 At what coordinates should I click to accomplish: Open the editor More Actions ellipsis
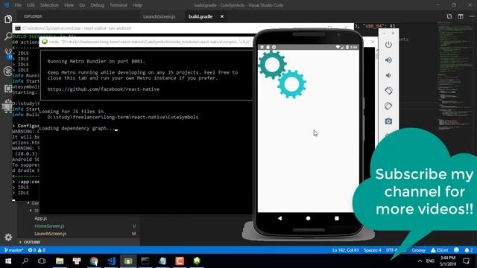pyautogui.click(x=472, y=16)
